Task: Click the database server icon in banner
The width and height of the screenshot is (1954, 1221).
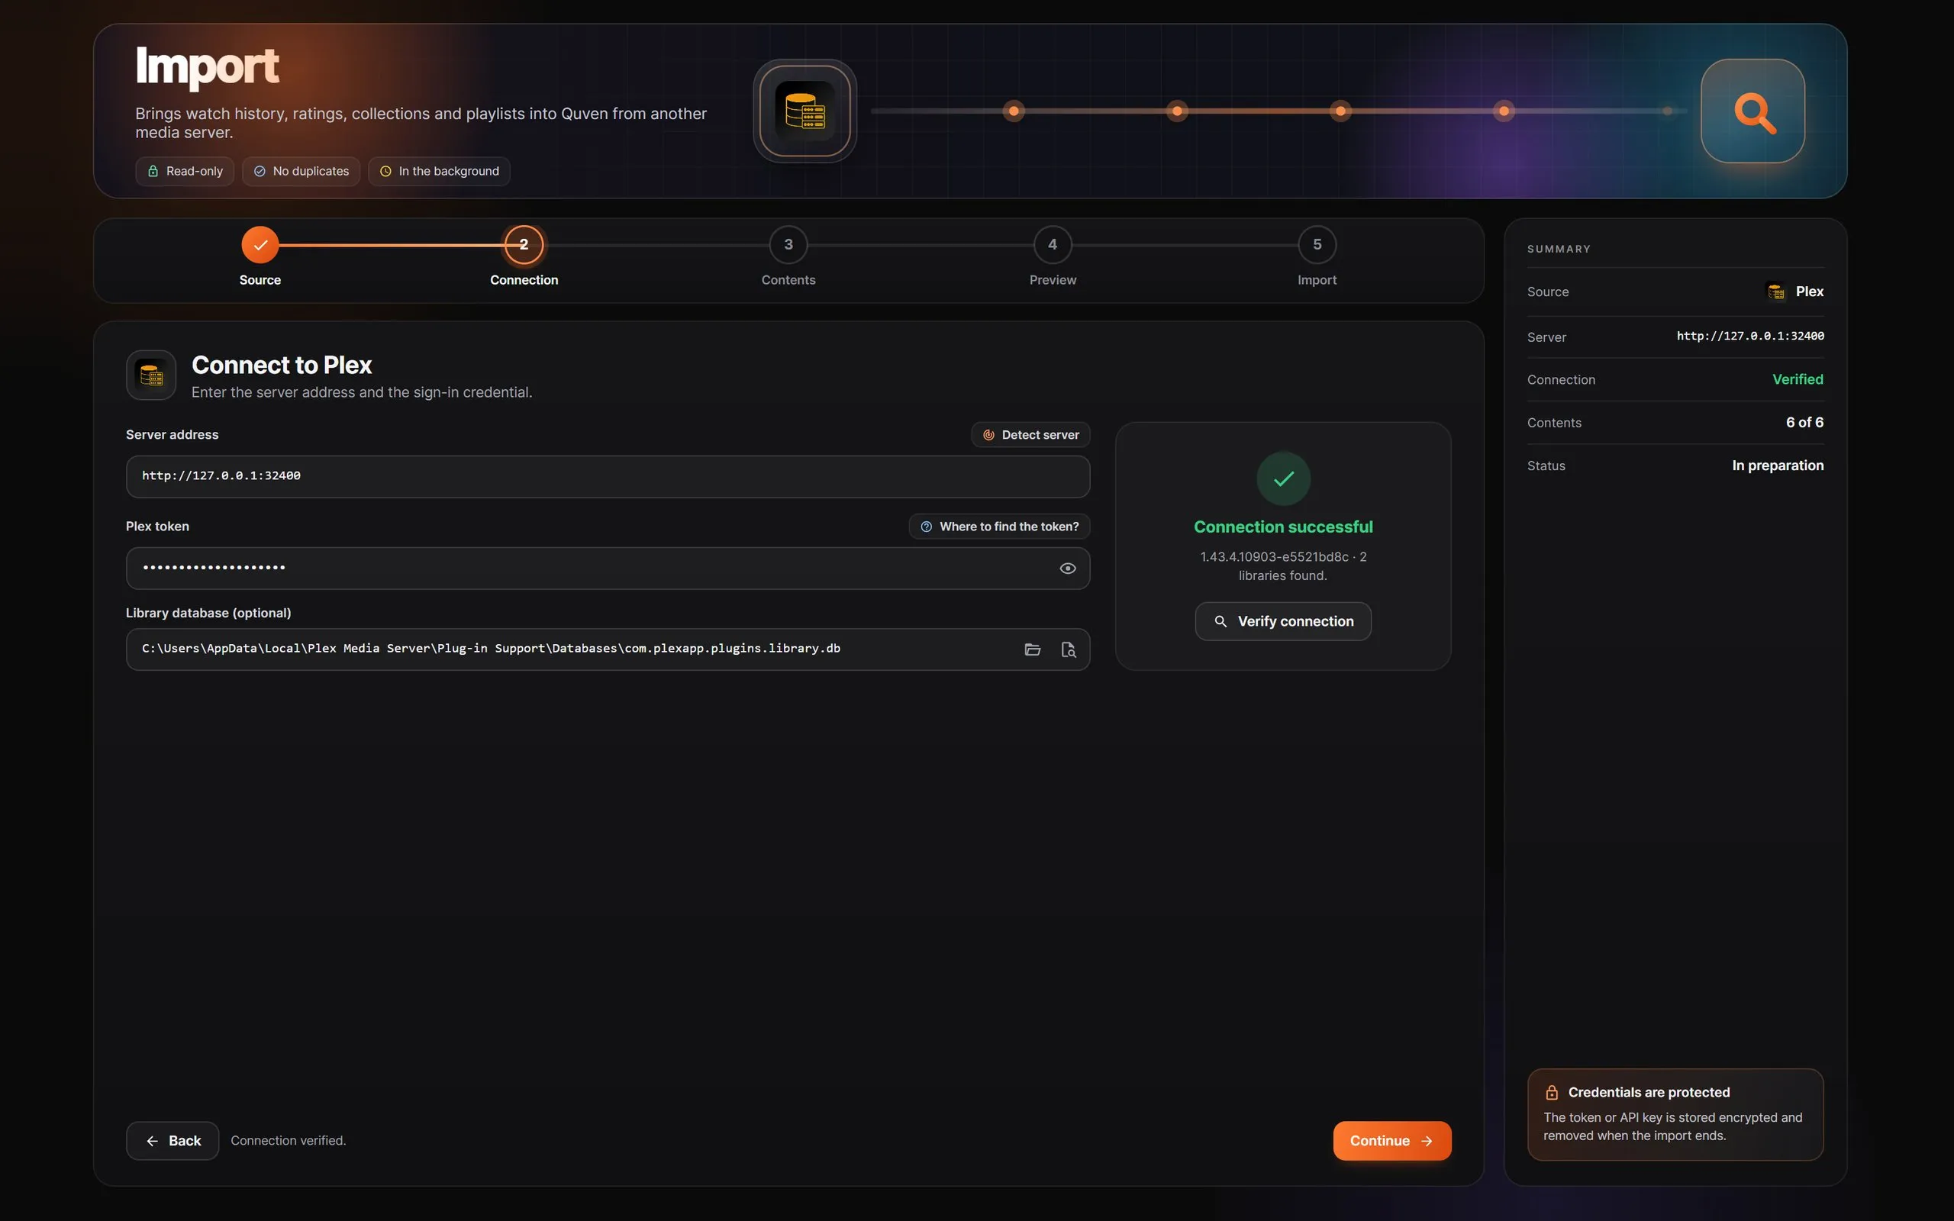Action: [x=805, y=111]
